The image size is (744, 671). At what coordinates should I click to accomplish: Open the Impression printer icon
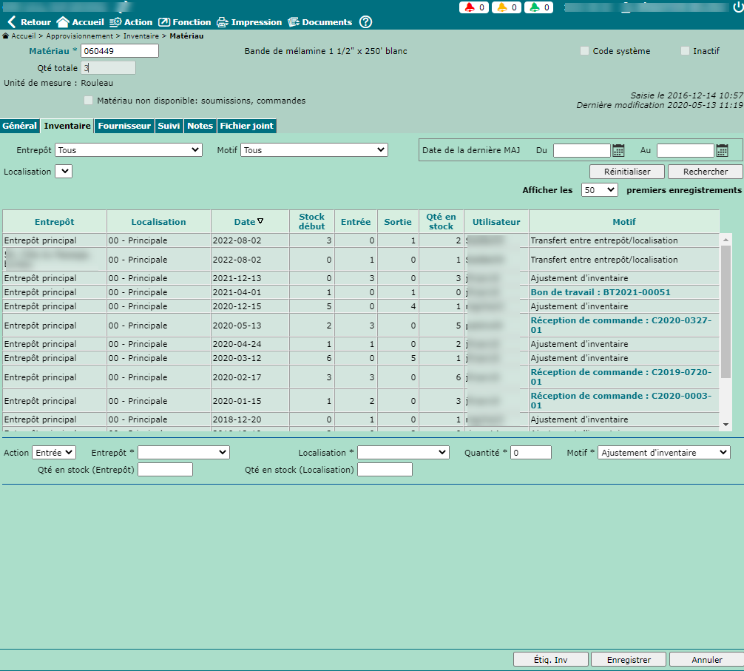coord(222,22)
